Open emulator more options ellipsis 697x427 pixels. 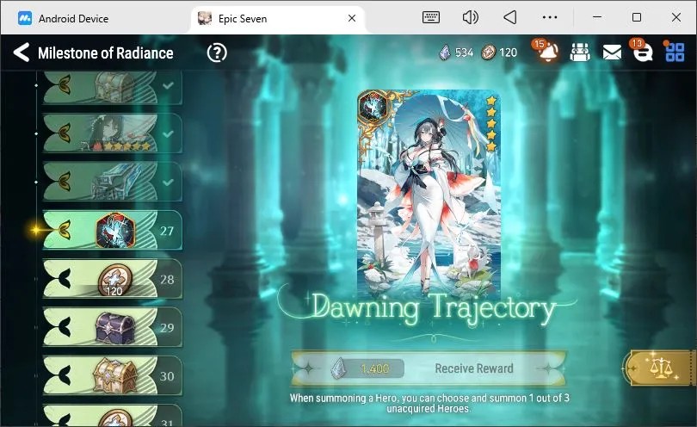click(x=550, y=17)
